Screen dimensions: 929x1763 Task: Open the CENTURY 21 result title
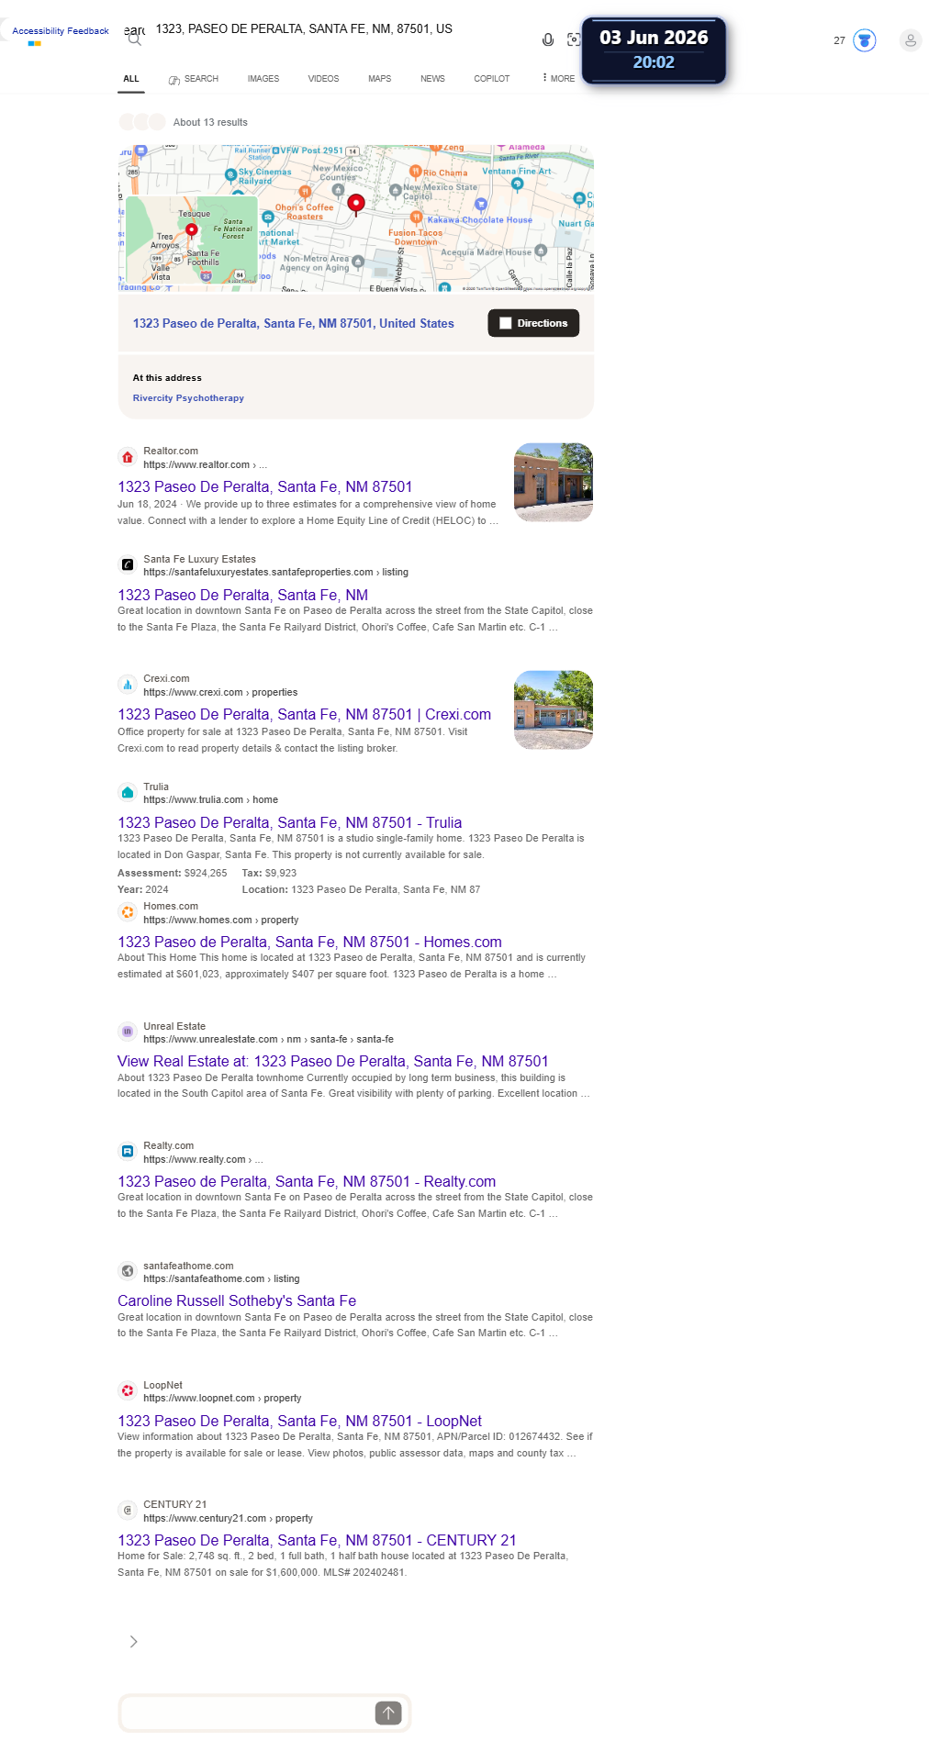[x=317, y=1540]
